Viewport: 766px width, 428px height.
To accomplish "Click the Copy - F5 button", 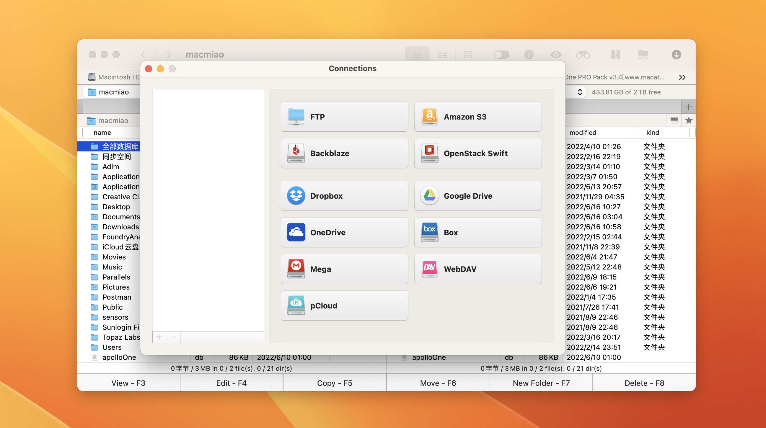I will (335, 383).
